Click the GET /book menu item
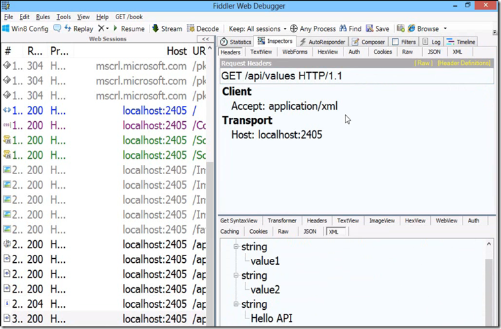Viewport: 501px width, 329px height. (129, 17)
